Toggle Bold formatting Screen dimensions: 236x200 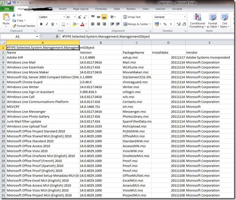[x=41, y=24]
